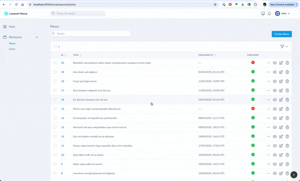View news 18 using the eye icon
Viewport: 300px width, 181px height.
pos(275,81)
